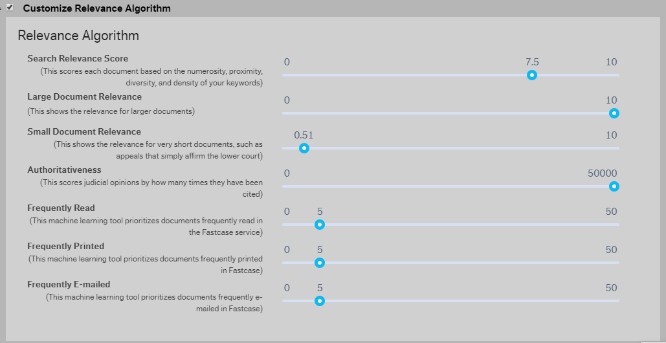Click the 50000 maximum label for Authoritativeness
Image resolution: width=666 pixels, height=343 pixels.
[x=603, y=173]
